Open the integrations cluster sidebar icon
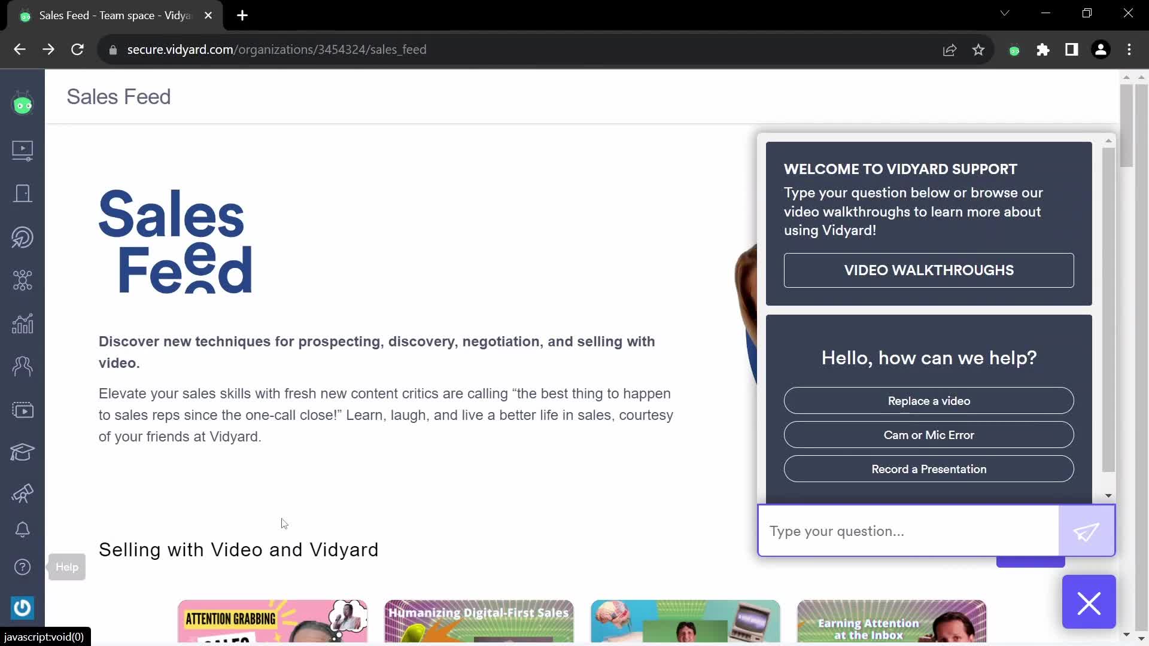The image size is (1149, 646). (x=23, y=280)
